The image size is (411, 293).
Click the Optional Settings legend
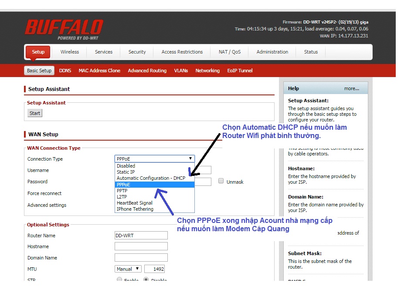pyautogui.click(x=48, y=225)
